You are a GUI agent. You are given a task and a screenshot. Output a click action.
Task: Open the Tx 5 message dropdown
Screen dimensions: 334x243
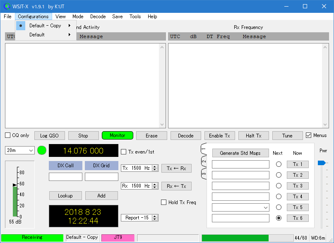click(265, 207)
